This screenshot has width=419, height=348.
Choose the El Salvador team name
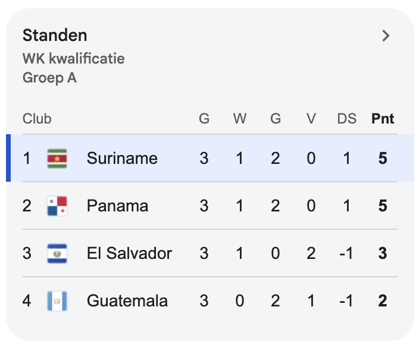point(129,254)
